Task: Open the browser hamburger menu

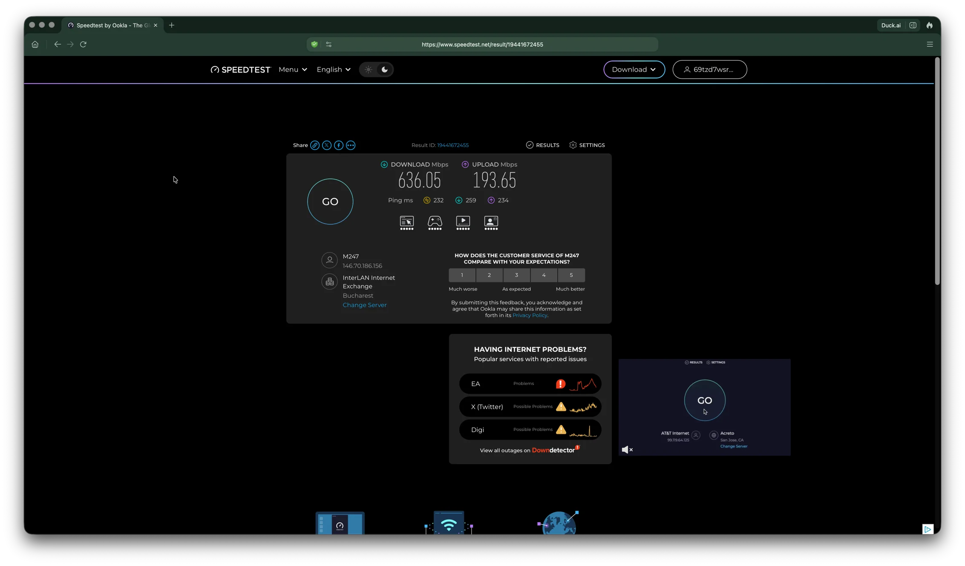Action: [930, 44]
